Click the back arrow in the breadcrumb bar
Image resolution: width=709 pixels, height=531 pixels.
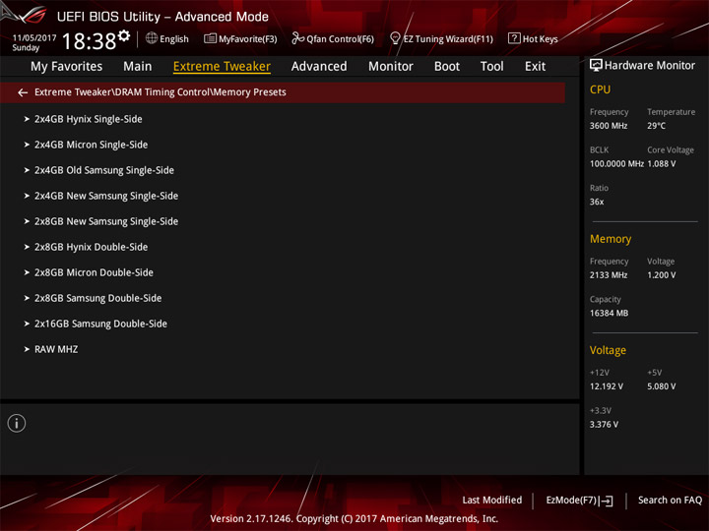(x=23, y=92)
